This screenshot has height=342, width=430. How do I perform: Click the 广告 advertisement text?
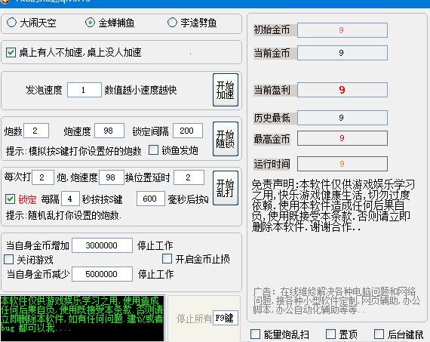[x=336, y=300]
